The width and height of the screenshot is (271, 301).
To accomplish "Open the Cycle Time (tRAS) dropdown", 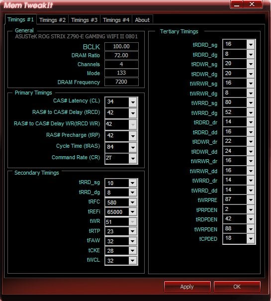I will tap(133, 147).
